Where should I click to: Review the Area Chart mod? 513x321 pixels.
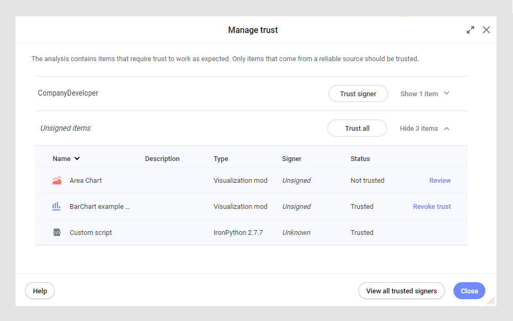(440, 181)
